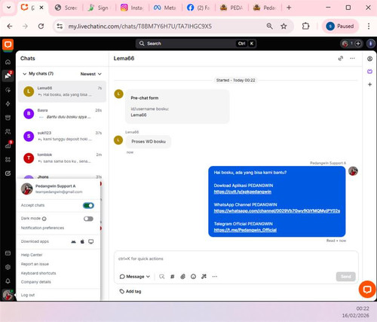The height and width of the screenshot is (322, 377).
Task: Click the message text input area
Action: pos(236,259)
